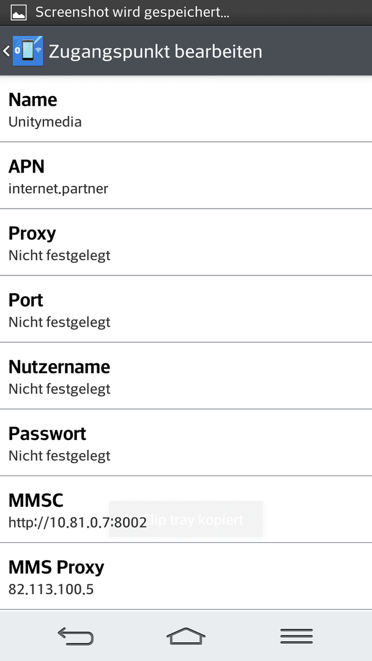Tap 'Nicht festgelegt' under Port
This screenshot has height=661, width=372.
(59, 322)
